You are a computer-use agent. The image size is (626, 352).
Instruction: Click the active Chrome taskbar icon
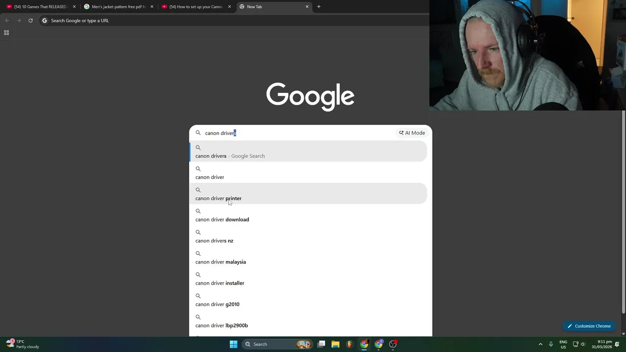tap(364, 344)
